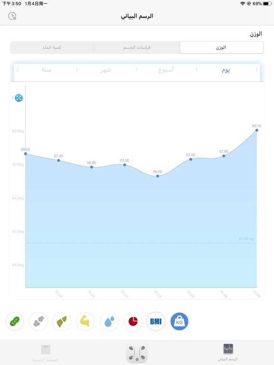The width and height of the screenshot is (274, 365).
Task: Select the شهر month range
Action: [106, 70]
